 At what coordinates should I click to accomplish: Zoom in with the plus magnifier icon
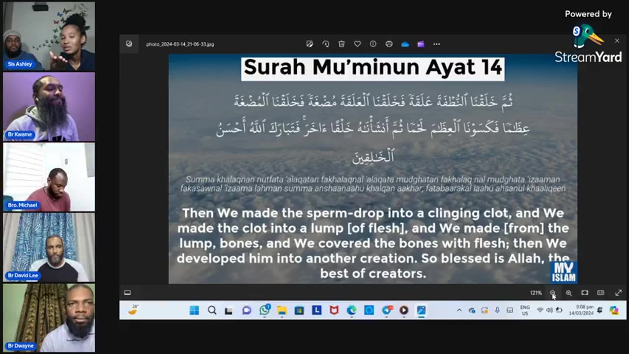[569, 293]
